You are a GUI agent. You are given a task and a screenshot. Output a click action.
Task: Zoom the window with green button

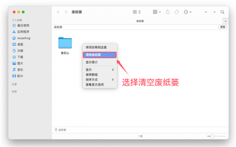pyautogui.click(x=23, y=12)
